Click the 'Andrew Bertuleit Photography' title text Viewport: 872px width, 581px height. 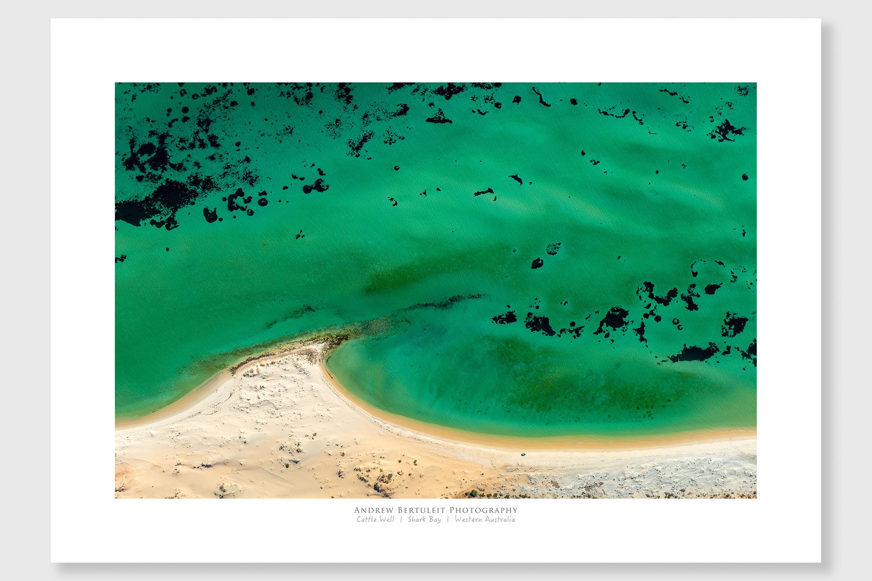point(436,510)
